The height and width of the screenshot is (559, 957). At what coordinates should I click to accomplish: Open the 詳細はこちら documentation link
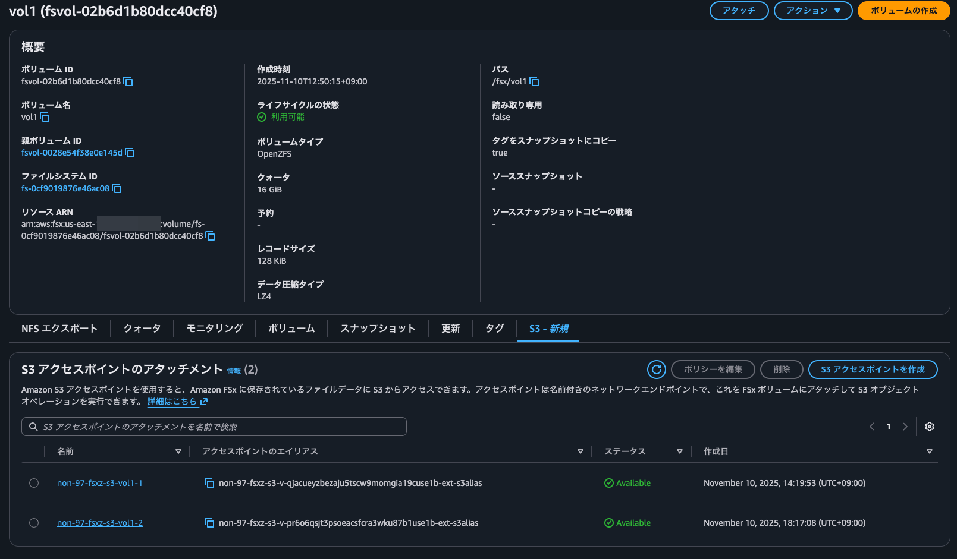pyautogui.click(x=173, y=401)
